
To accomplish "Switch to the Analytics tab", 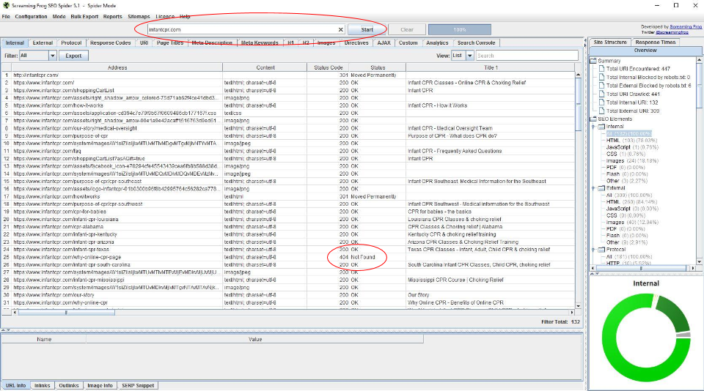I will point(437,43).
